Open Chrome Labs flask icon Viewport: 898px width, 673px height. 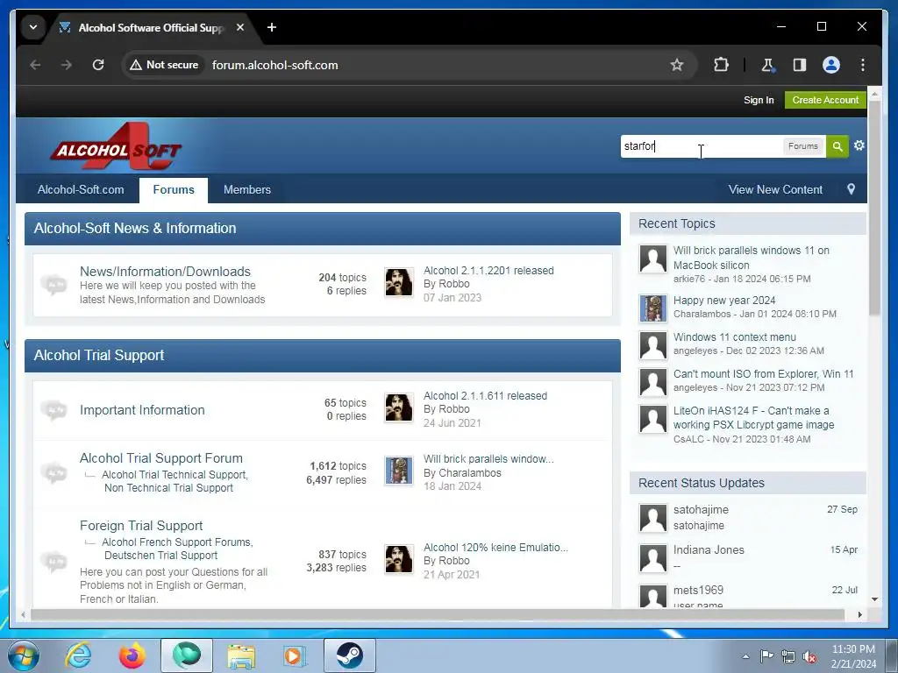(768, 65)
